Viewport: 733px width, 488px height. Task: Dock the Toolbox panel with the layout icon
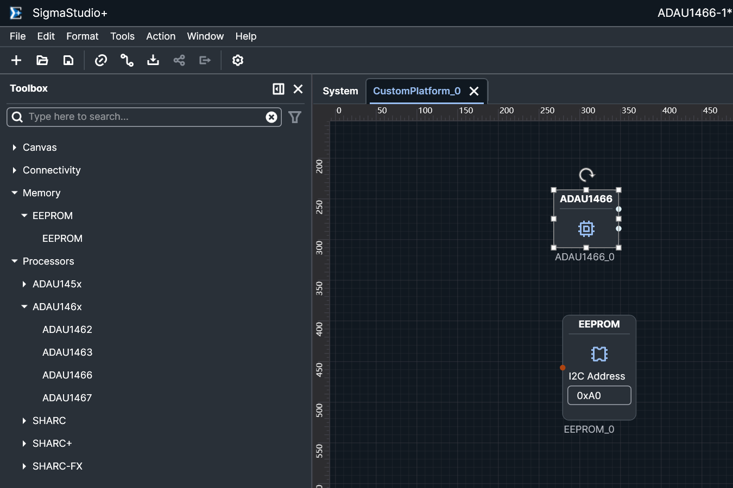279,89
